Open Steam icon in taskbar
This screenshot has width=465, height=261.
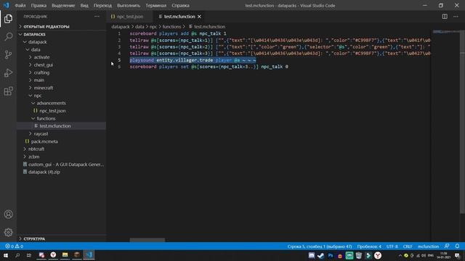pyautogui.click(x=320, y=255)
